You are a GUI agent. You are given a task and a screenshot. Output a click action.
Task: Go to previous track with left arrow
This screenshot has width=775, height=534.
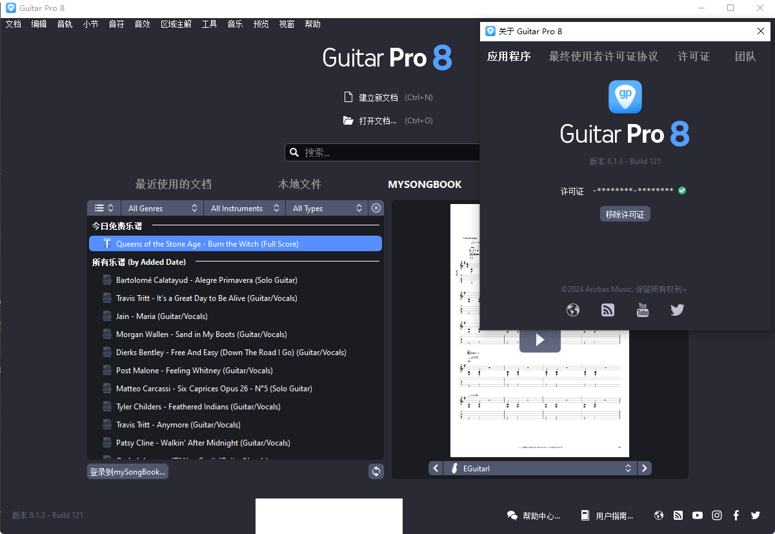click(x=436, y=469)
